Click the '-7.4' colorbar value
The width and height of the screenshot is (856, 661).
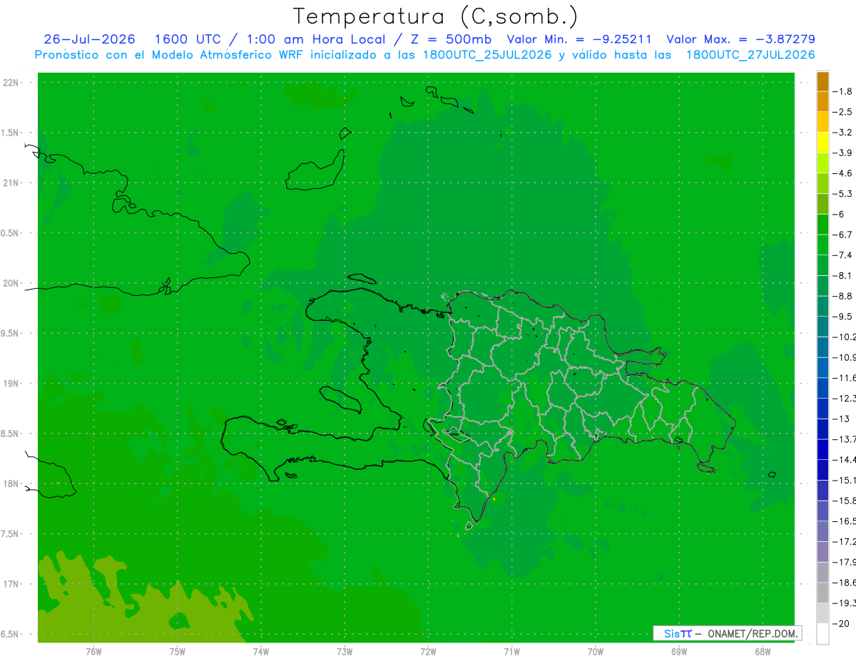842,255
